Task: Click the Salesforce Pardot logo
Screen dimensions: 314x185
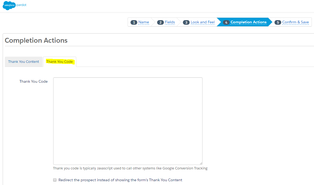Action: point(15,5)
